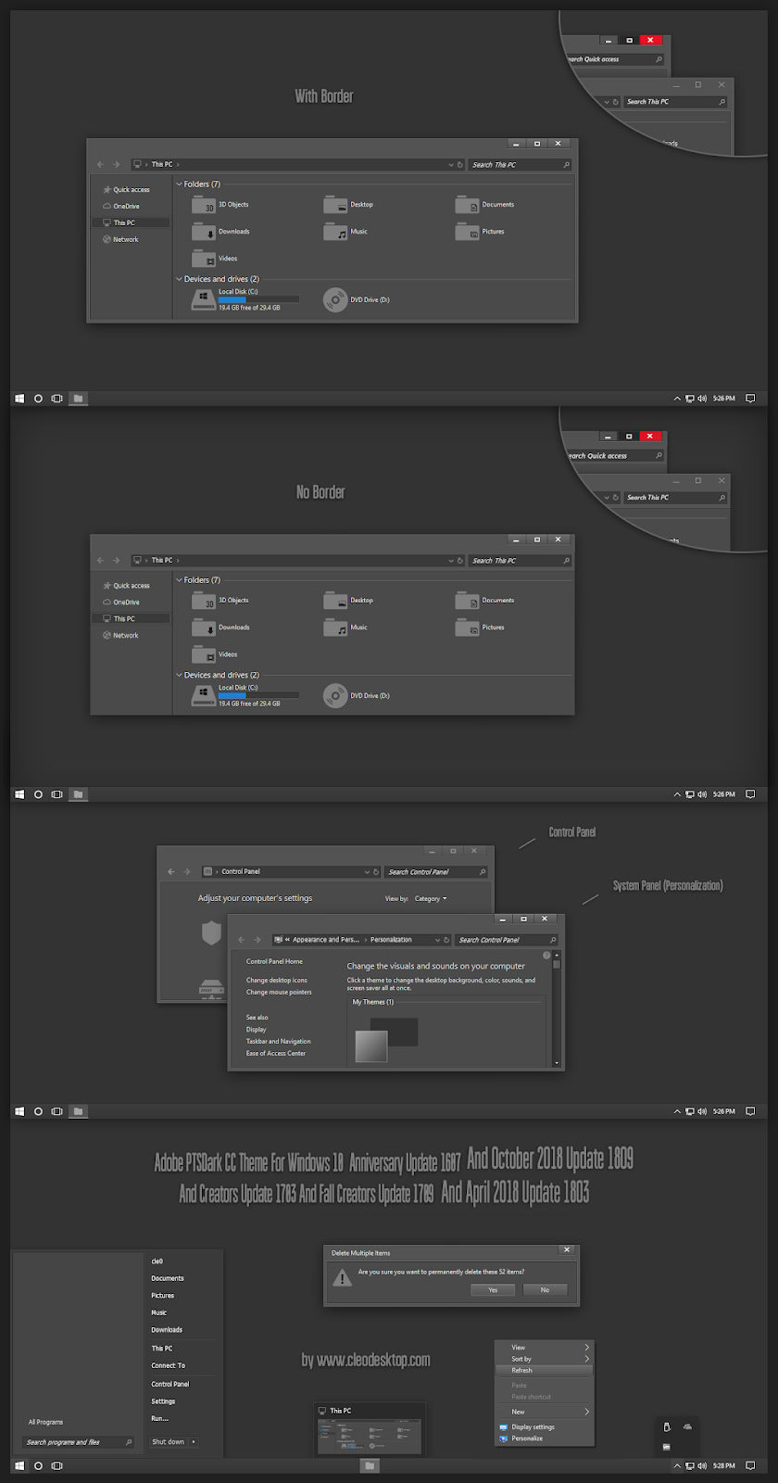Click Yes in Delete Multiple Items dialog

(x=493, y=1290)
